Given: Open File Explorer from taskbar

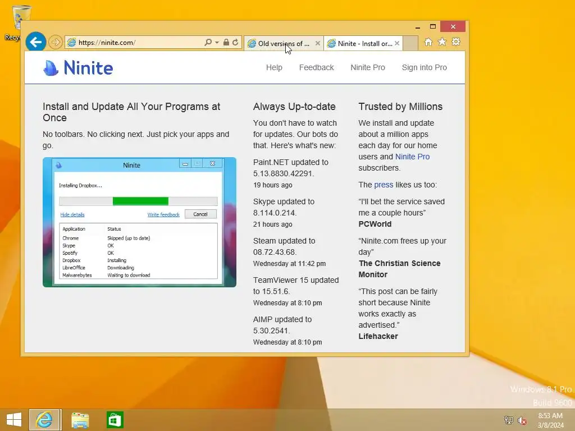Looking at the screenshot, I should point(80,420).
